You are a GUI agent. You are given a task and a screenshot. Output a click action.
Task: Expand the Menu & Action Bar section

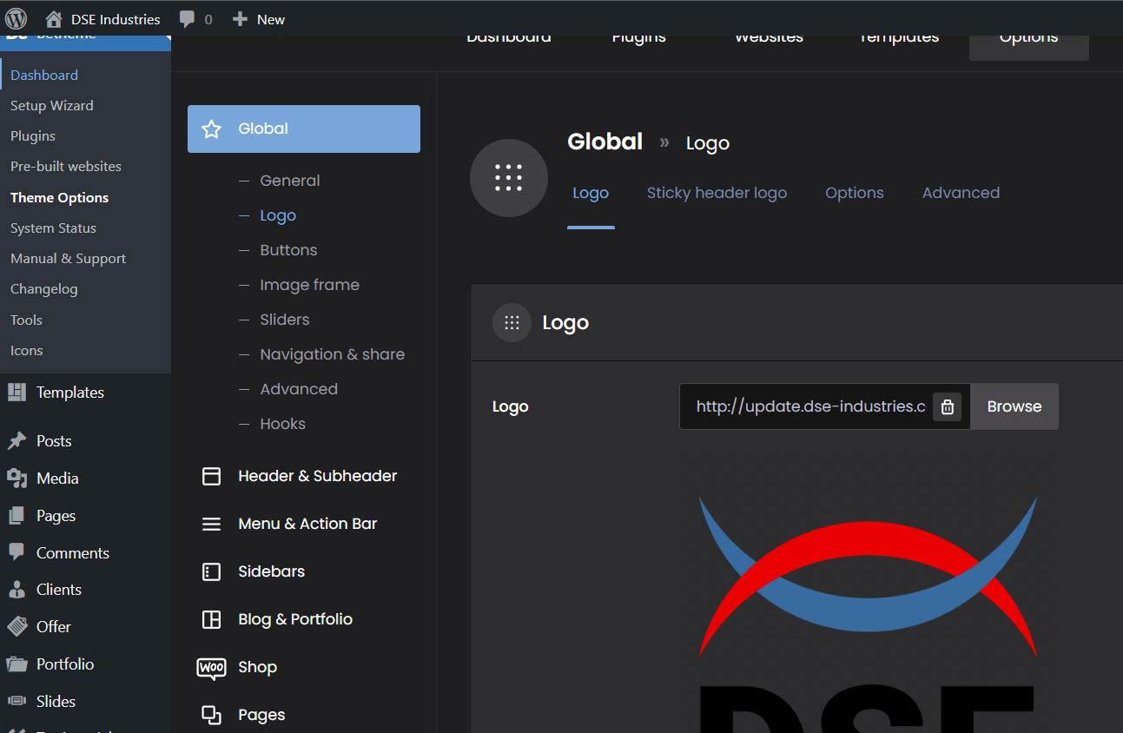pyautogui.click(x=304, y=524)
